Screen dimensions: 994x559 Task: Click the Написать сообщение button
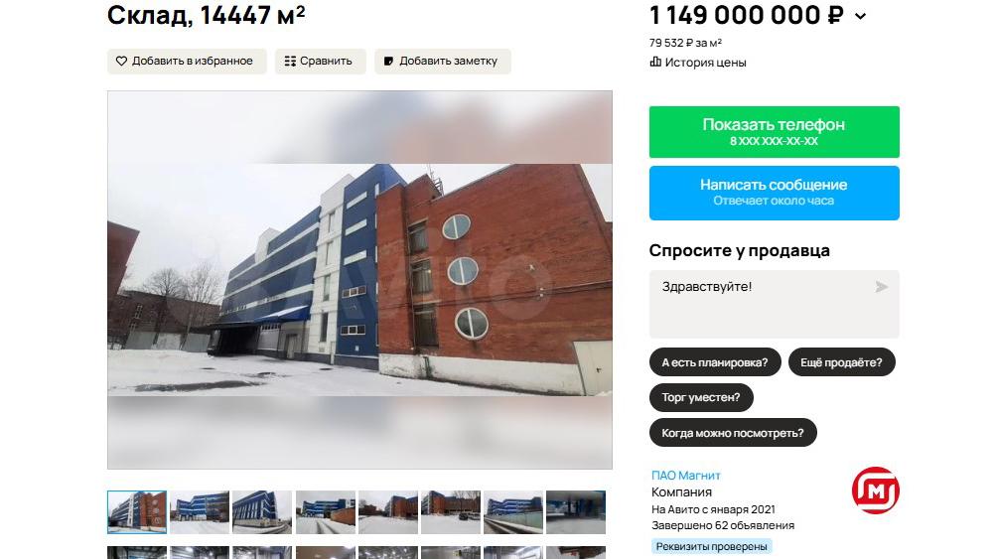pos(774,194)
